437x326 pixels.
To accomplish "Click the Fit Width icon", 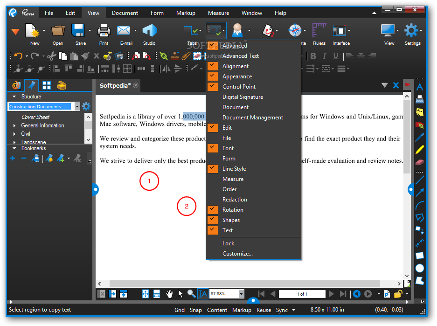I will (157, 294).
